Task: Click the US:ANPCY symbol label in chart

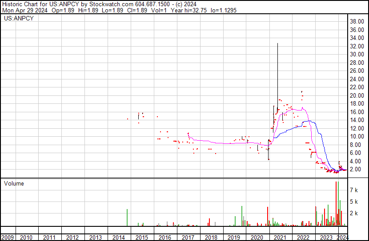Action: click(19, 18)
